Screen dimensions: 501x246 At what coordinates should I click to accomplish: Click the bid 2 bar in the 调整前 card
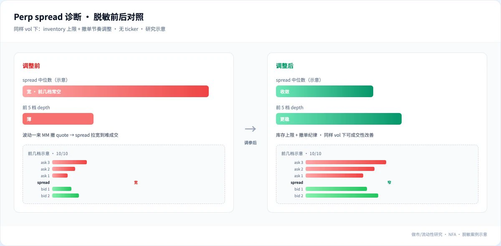[x=66, y=196]
